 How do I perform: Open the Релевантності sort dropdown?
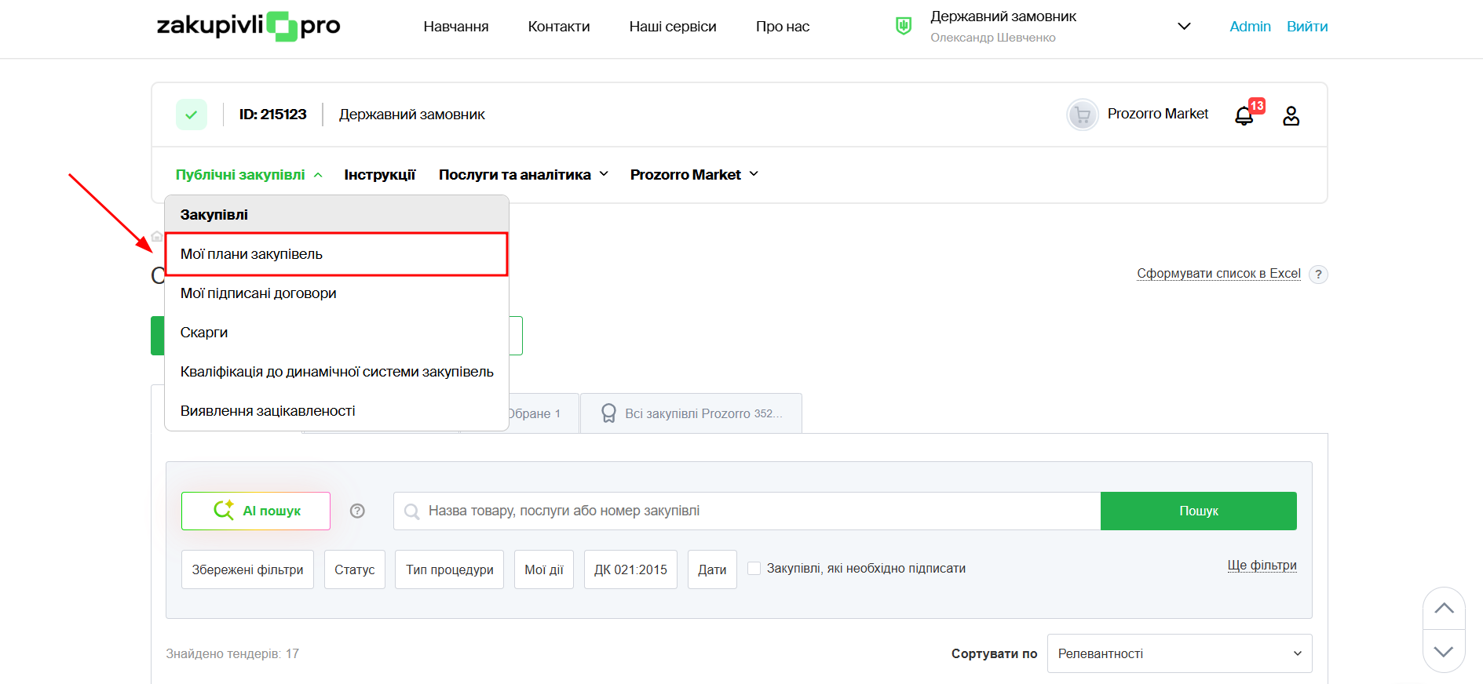1178,653
